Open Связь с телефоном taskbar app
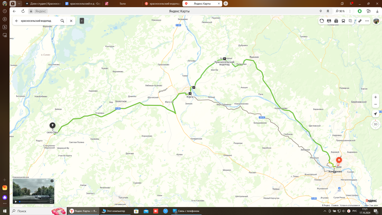Viewport: 382px width, 215px height. coord(186,211)
